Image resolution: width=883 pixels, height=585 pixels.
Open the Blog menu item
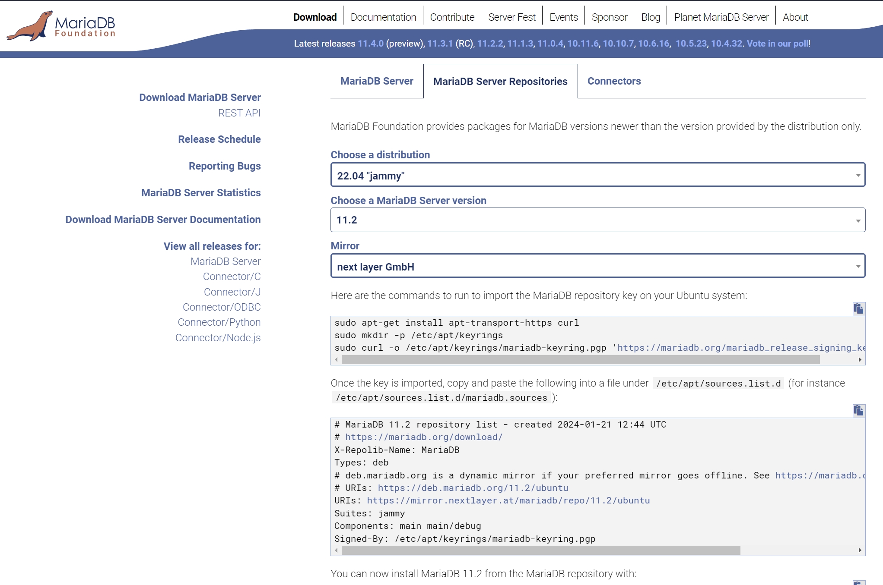click(651, 17)
